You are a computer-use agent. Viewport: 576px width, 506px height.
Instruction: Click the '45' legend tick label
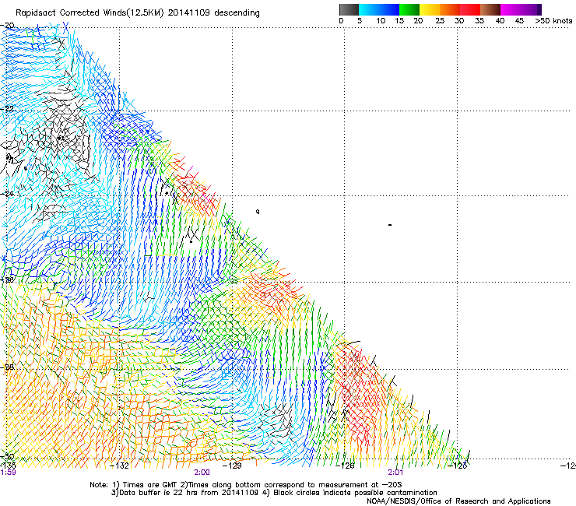519,21
